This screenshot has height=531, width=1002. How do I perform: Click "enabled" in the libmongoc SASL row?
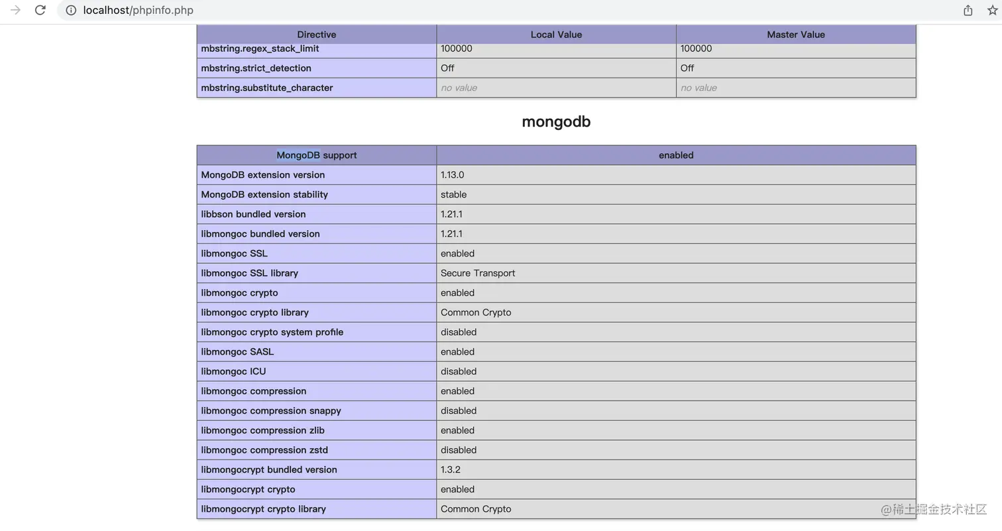tap(458, 352)
